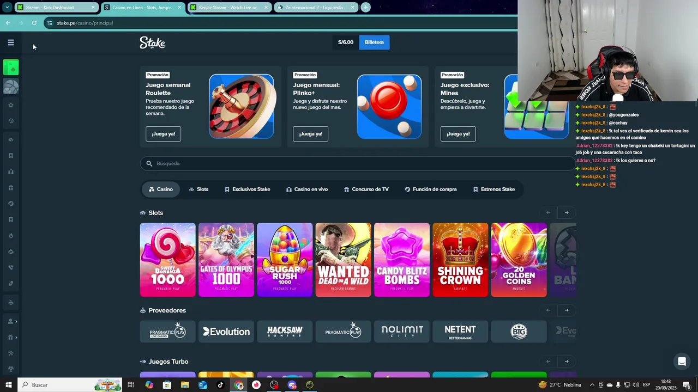698x392 pixels.
Task: Play Mines with ¡Juega ya! button
Action: tap(458, 134)
